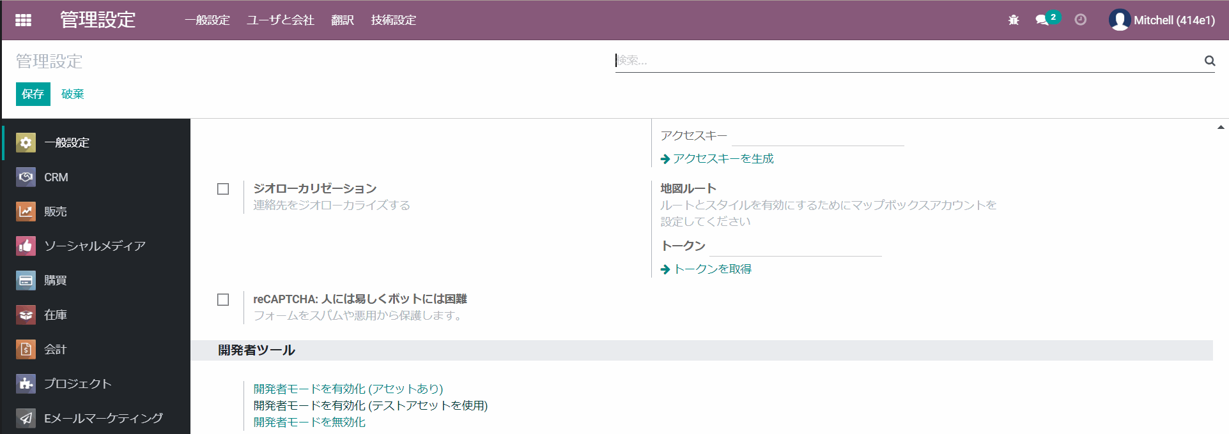
Task: Enable the ジオローカリゼーション checkbox
Action: [223, 189]
